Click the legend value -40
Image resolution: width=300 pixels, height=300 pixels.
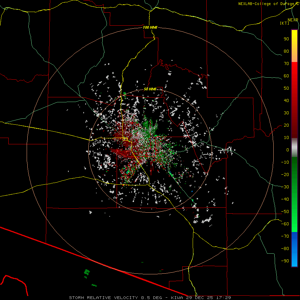[x=285, y=199]
